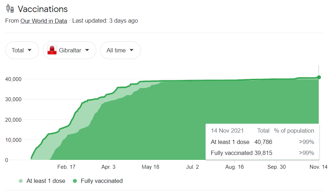Click the 14 Nov 2021 tooltip date
The height and width of the screenshot is (191, 331).
(x=227, y=131)
